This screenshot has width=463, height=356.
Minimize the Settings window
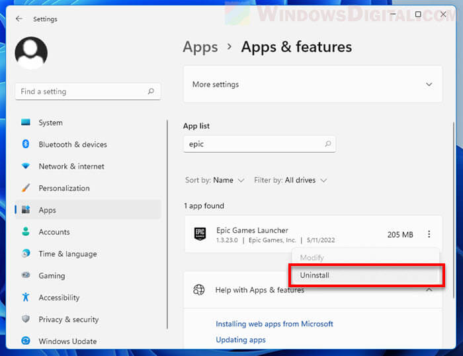click(393, 14)
